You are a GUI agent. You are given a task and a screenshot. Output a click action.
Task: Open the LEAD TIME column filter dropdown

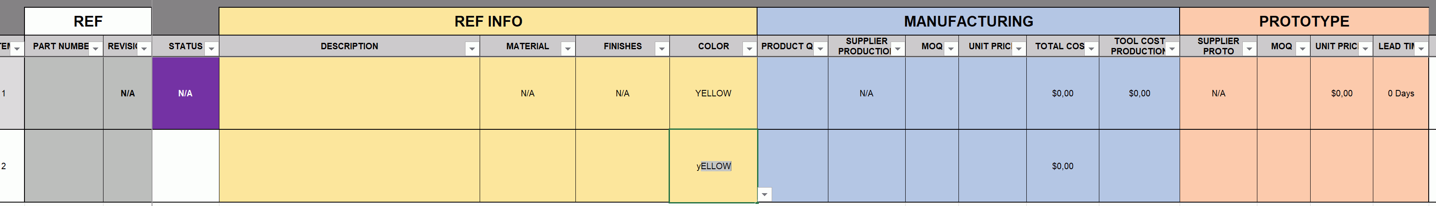(x=1421, y=49)
